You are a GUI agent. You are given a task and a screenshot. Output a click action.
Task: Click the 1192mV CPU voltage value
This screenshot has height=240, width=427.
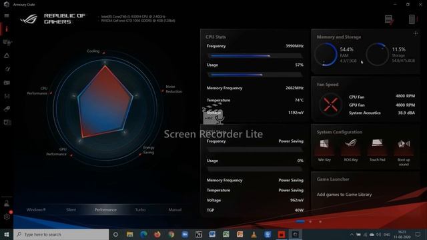click(x=296, y=113)
